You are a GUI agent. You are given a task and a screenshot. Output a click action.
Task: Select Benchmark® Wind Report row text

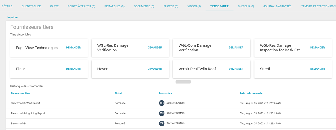[x=25, y=103]
